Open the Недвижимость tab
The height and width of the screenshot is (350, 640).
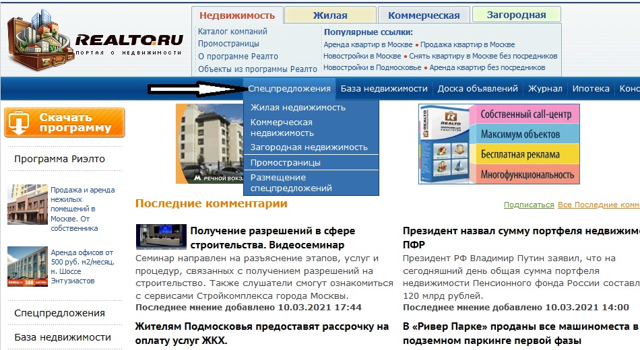click(x=237, y=15)
